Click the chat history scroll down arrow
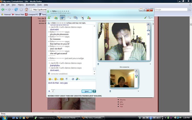This screenshot has width=192, height=120. pyautogui.click(x=94, y=71)
